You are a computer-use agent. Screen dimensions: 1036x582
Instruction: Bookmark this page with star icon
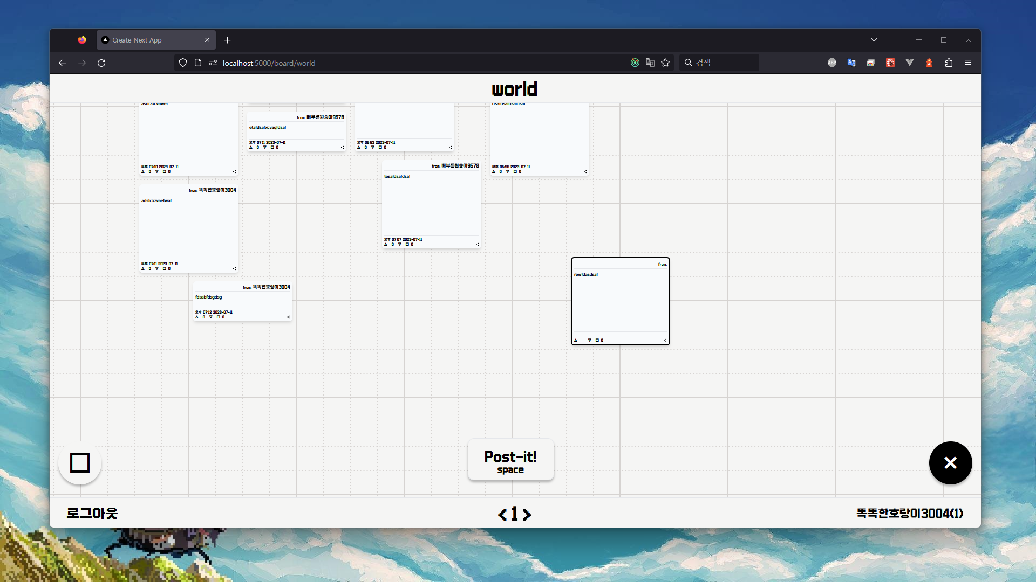click(665, 63)
